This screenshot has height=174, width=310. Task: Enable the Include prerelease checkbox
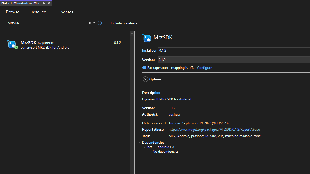[107, 23]
